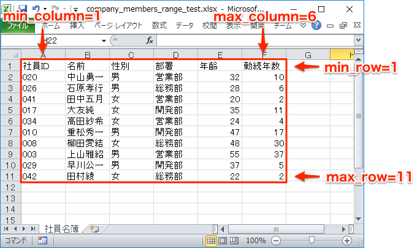Click the zoom in plus button

coord(347,241)
